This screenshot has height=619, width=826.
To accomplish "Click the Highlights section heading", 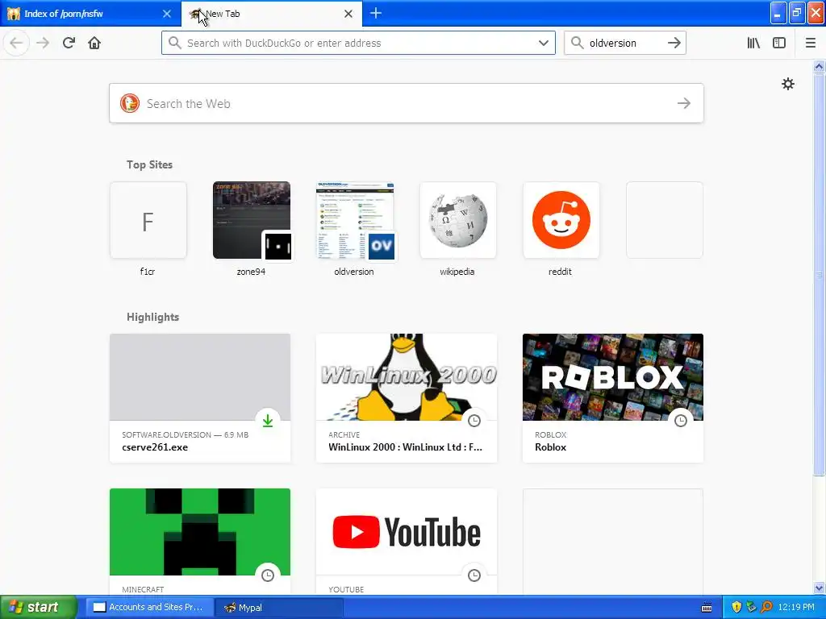I will coord(152,317).
